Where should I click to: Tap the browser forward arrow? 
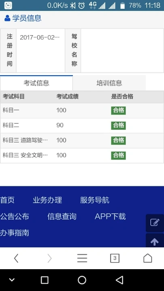(x=49, y=258)
